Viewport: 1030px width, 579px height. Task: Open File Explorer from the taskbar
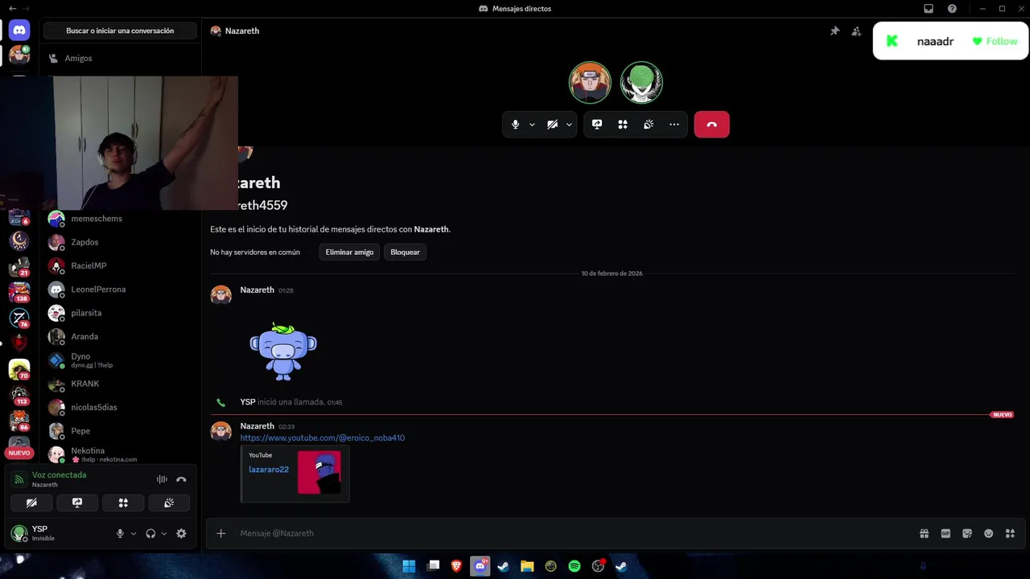pos(527,566)
